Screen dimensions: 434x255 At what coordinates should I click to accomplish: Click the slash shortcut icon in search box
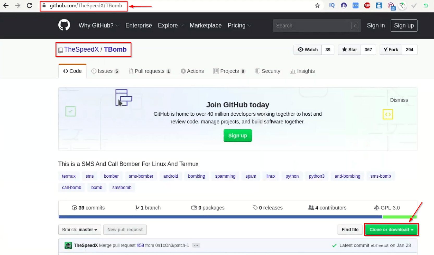click(x=354, y=26)
